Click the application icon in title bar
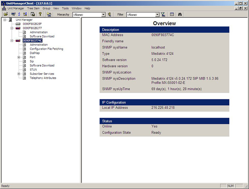The image size is (249, 189). [x=3, y=3]
